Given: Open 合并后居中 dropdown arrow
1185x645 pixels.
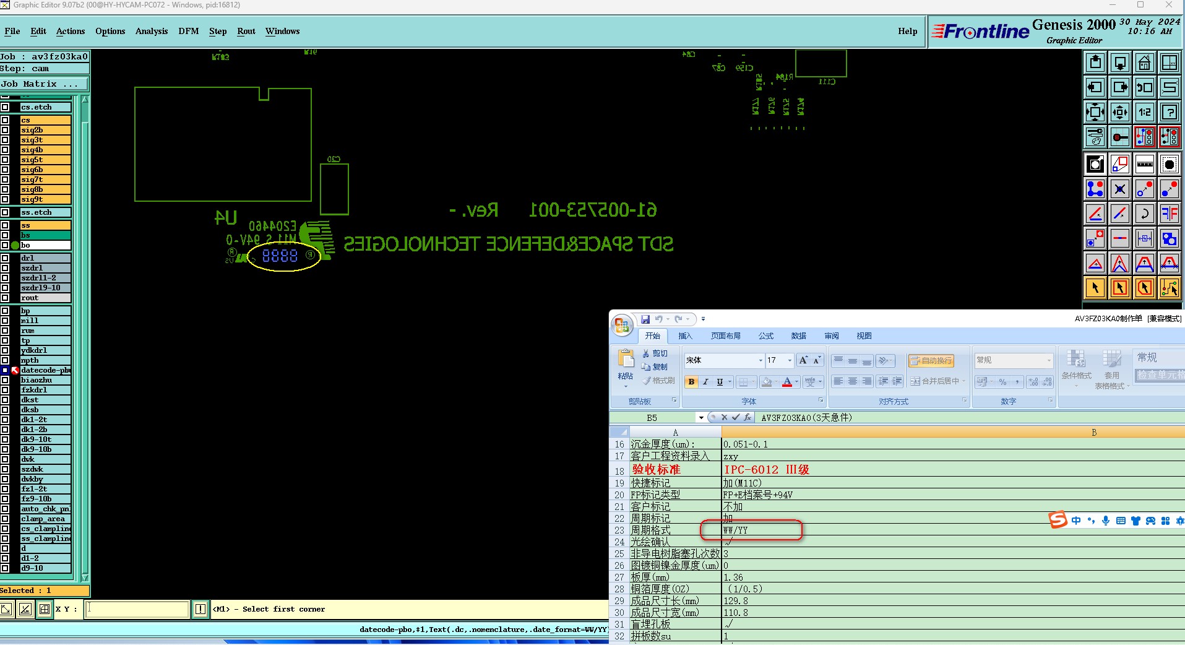Looking at the screenshot, I should click(x=964, y=381).
